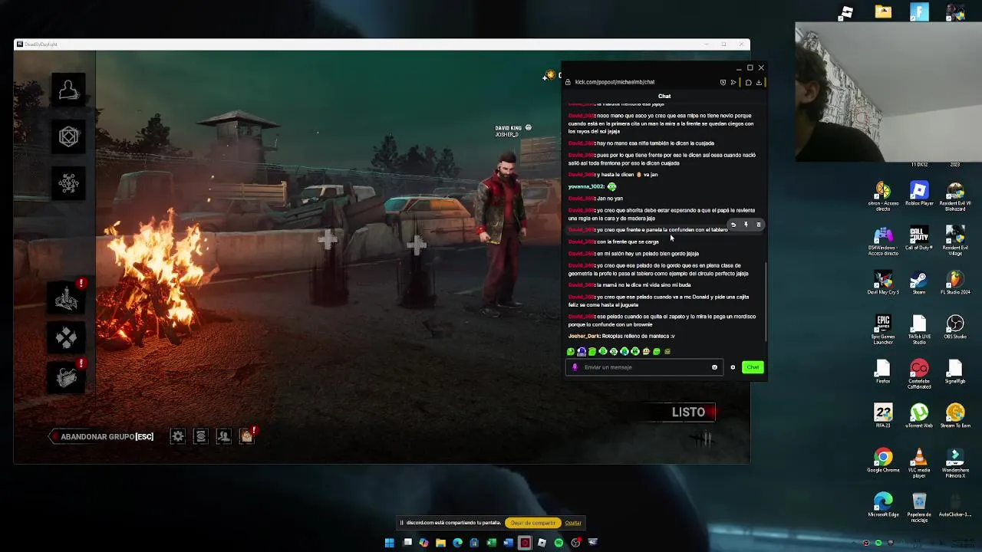This screenshot has height=552, width=982.
Task: Open FL Studio 2024 desktop shortcut
Action: (955, 283)
